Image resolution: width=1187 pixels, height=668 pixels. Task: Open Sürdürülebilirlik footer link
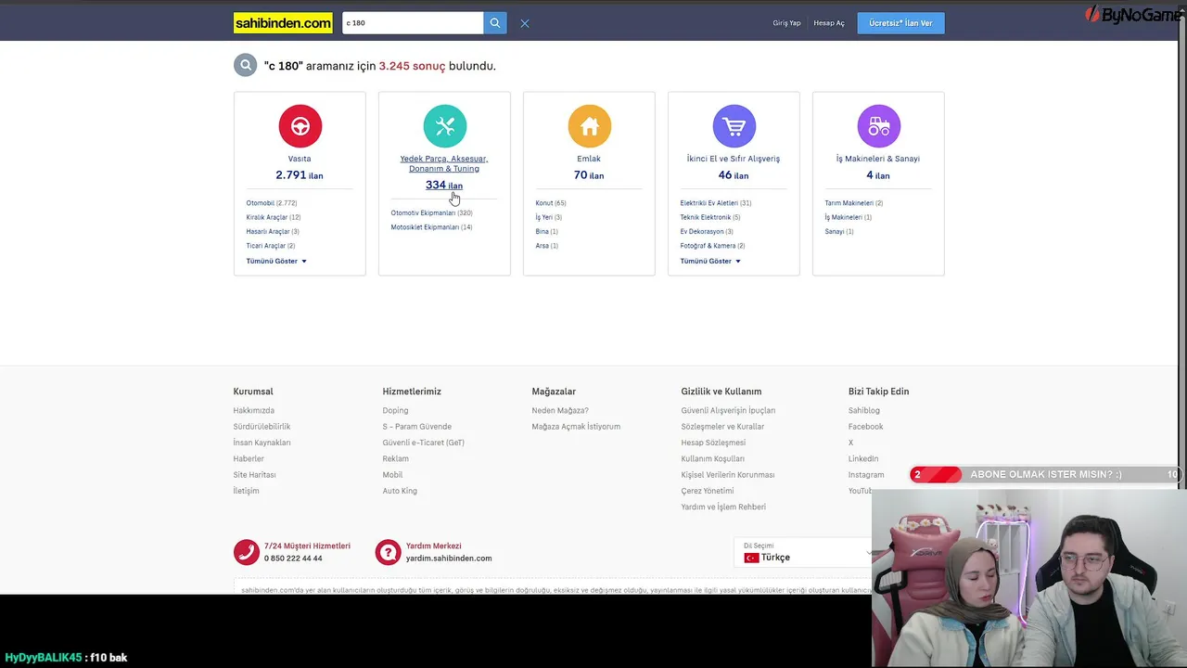tap(262, 427)
